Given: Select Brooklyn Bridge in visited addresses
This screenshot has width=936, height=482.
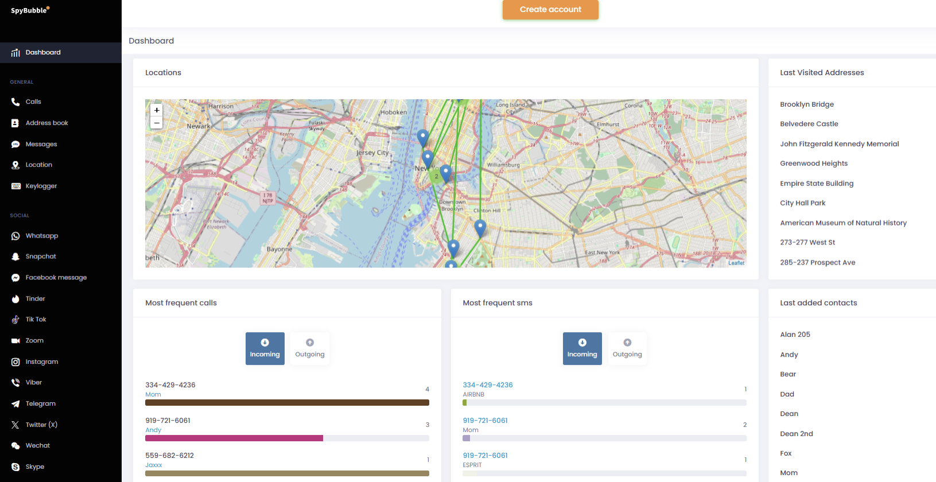Looking at the screenshot, I should tap(807, 104).
